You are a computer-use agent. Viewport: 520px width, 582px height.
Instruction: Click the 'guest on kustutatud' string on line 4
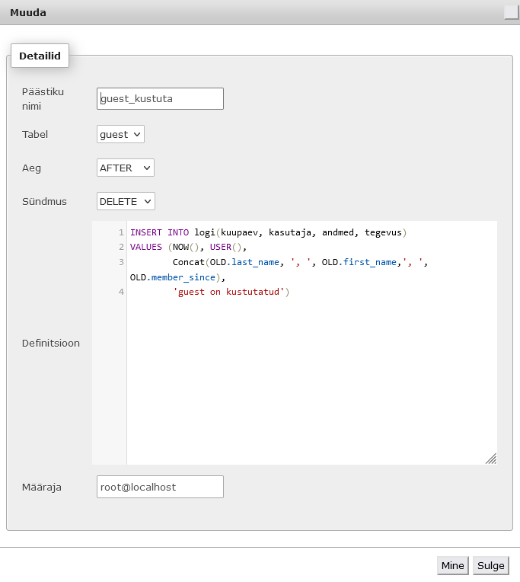point(228,292)
